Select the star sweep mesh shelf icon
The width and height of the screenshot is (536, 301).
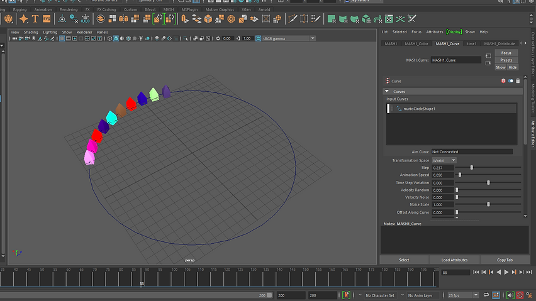pyautogui.click(x=23, y=19)
